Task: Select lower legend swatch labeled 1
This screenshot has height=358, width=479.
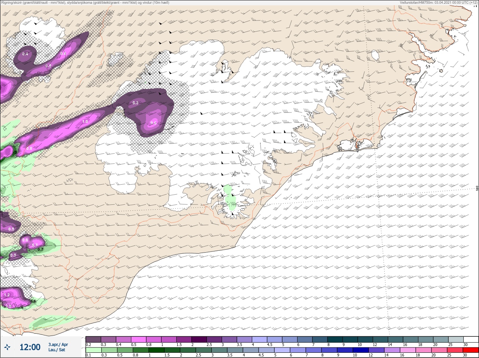Action: pyautogui.click(x=156, y=350)
